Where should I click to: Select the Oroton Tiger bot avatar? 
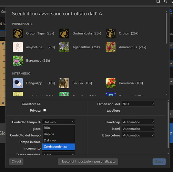(x=18, y=33)
